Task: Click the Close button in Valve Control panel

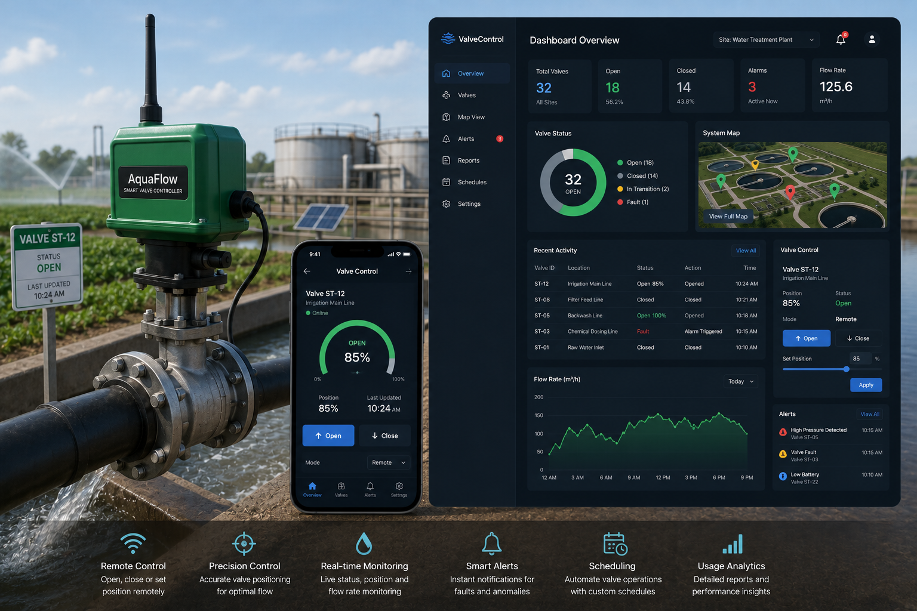Action: [x=858, y=338]
